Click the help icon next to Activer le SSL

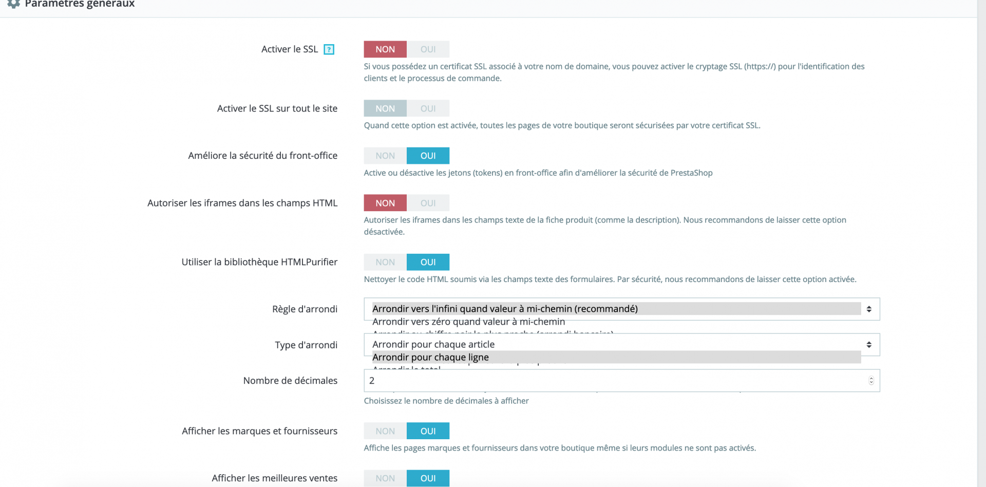point(329,49)
